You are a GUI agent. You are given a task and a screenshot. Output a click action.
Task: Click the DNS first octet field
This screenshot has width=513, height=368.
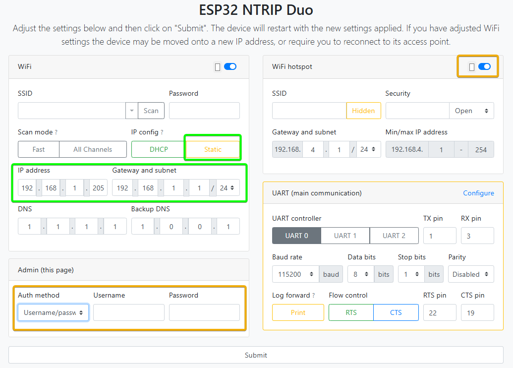click(29, 227)
